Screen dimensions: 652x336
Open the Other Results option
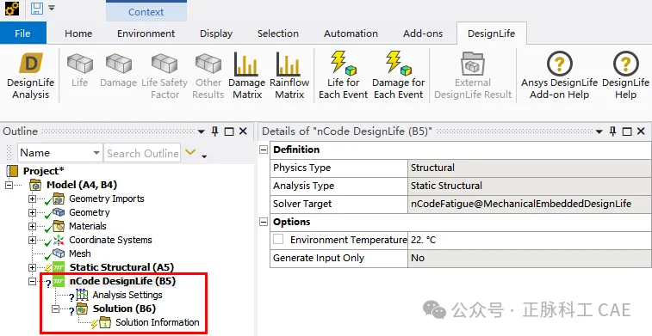point(208,76)
